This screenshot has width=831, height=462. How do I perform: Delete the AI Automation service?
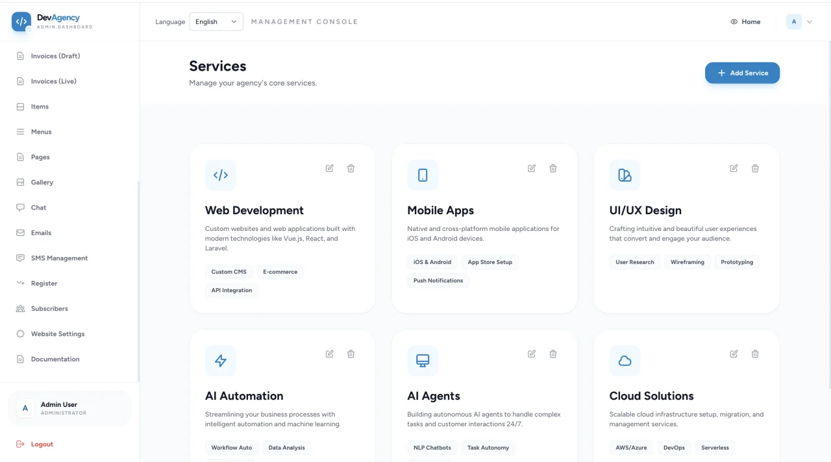coord(351,354)
